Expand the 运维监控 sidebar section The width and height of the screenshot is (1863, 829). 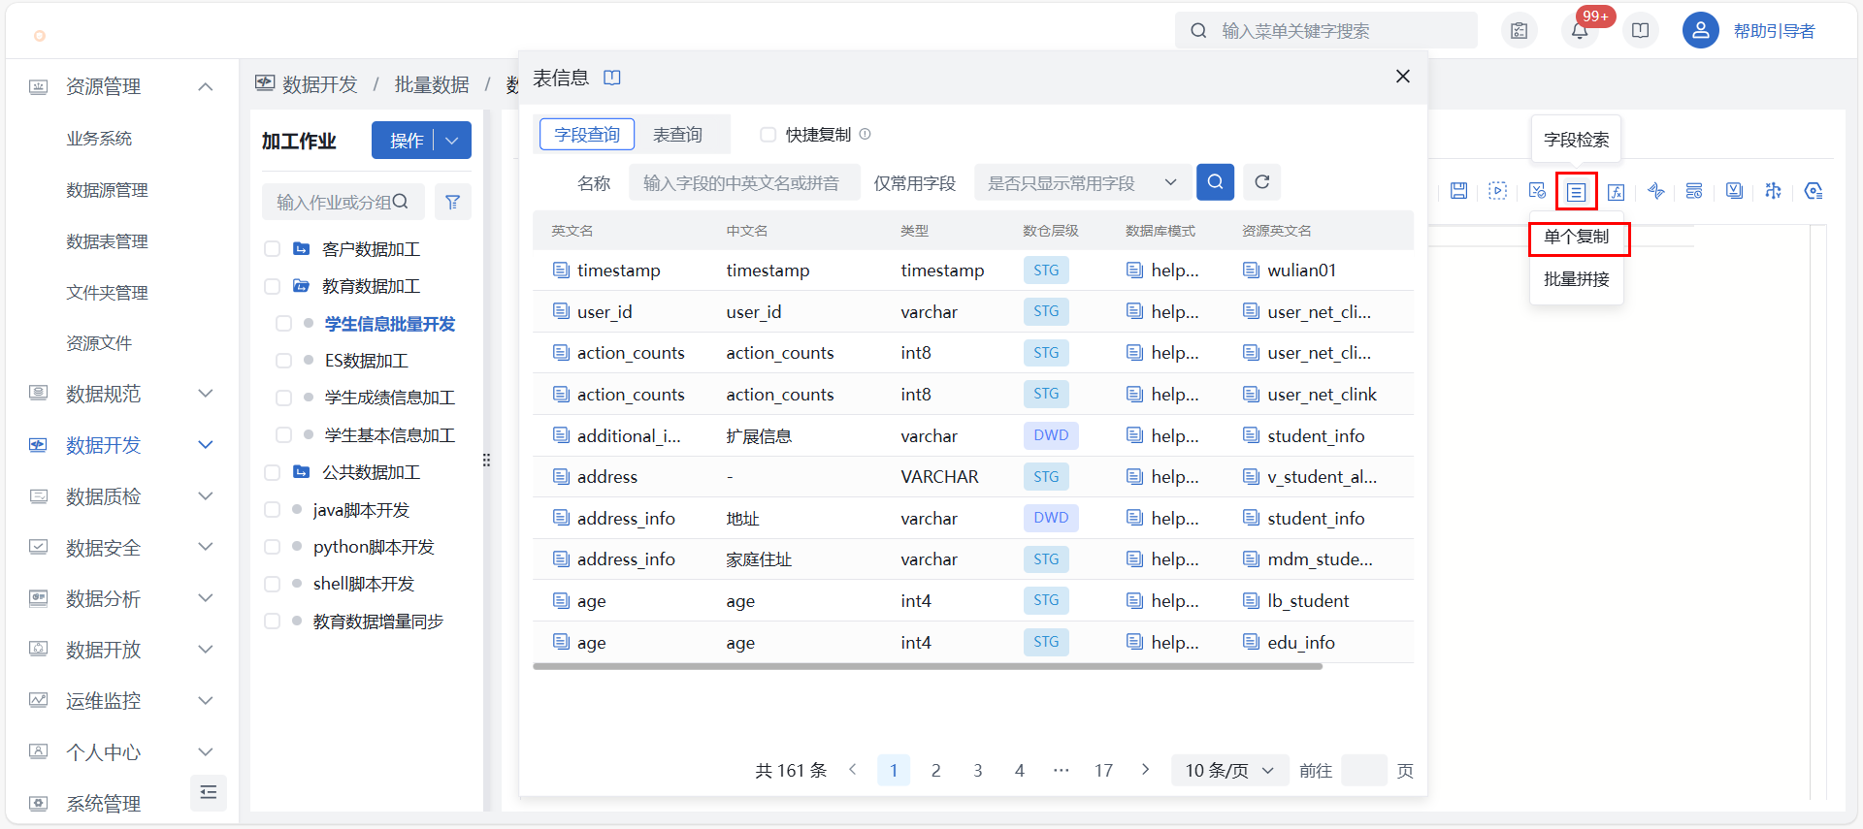point(205,701)
